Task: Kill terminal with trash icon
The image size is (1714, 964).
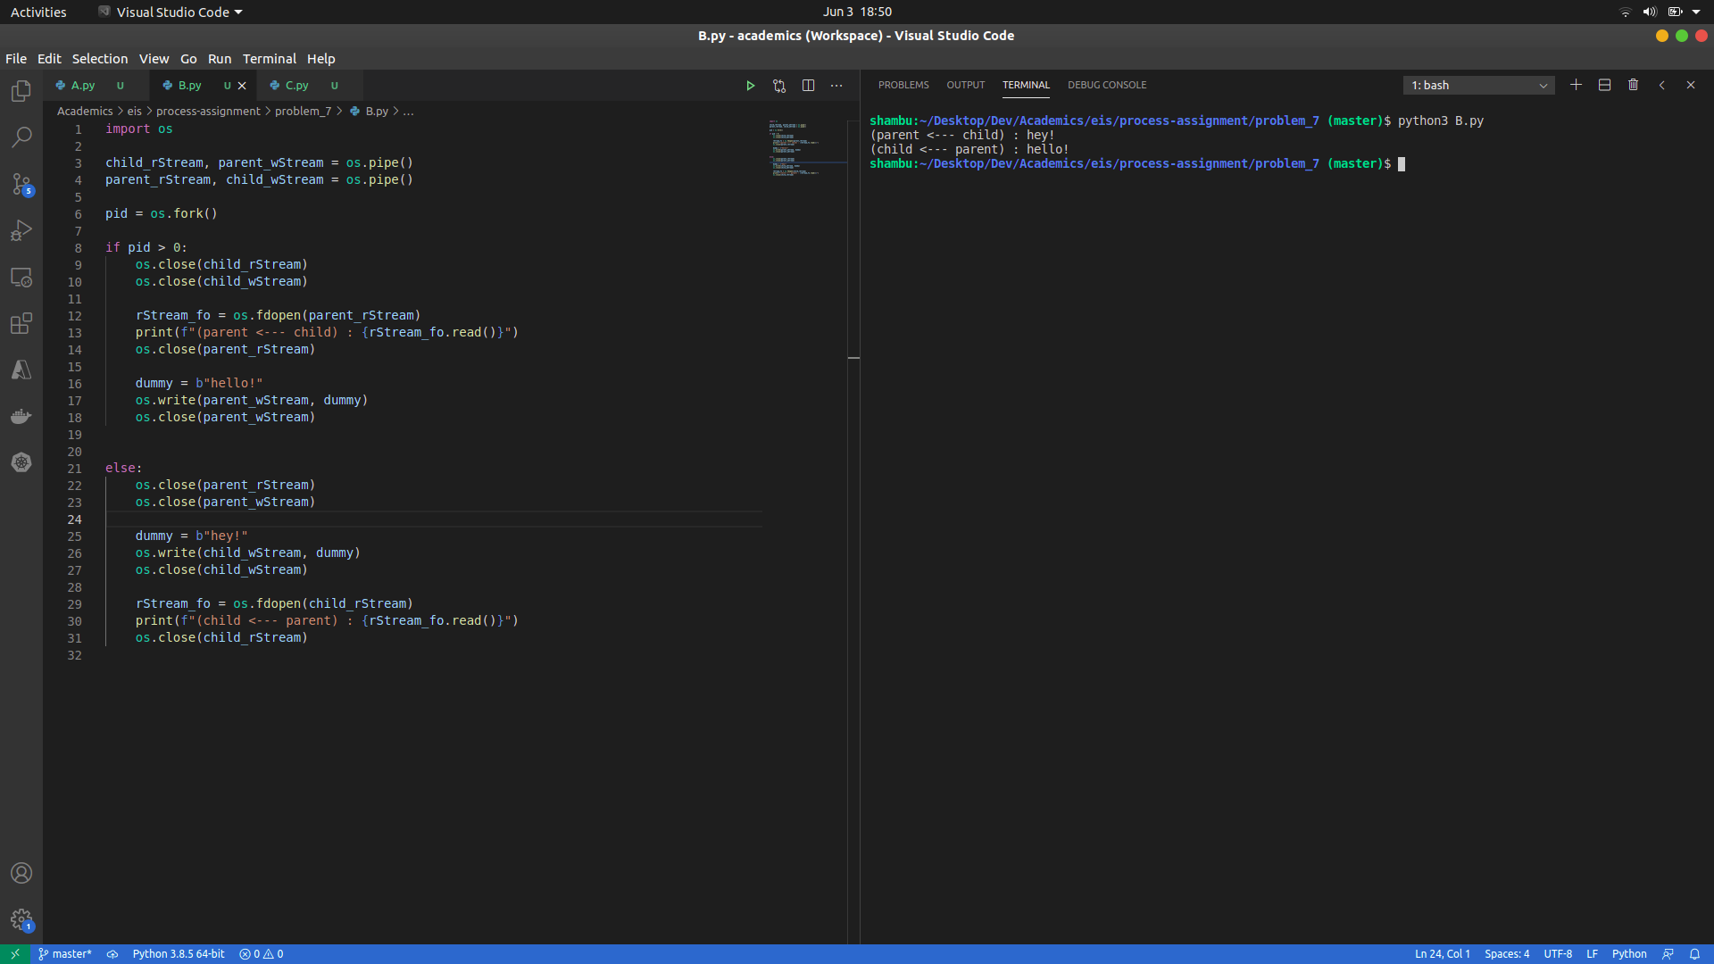Action: (1633, 85)
